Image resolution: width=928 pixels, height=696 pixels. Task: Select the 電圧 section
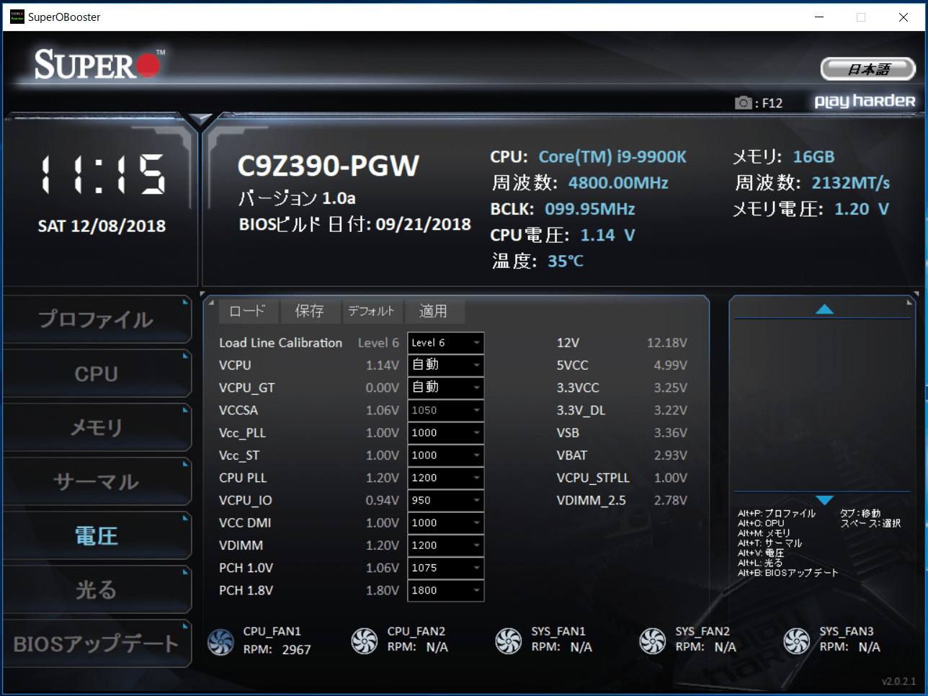tap(97, 535)
